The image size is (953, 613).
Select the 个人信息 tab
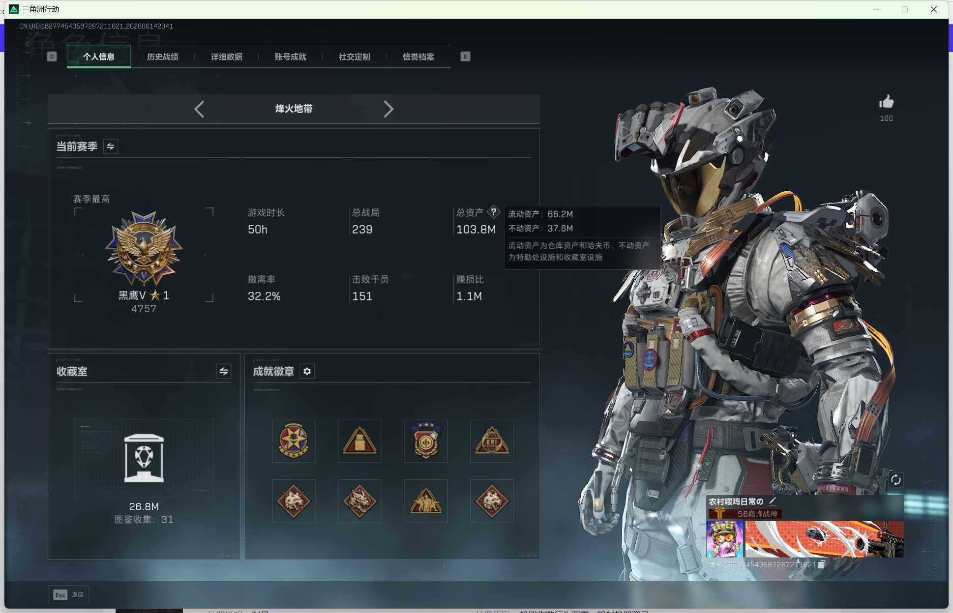point(99,57)
